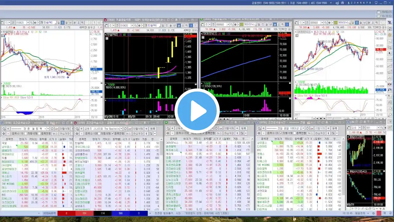Image resolution: width=394 pixels, height=222 pixels.
Task: Click the speaker icon in the left chart toolbar
Action: [x=35, y=23]
